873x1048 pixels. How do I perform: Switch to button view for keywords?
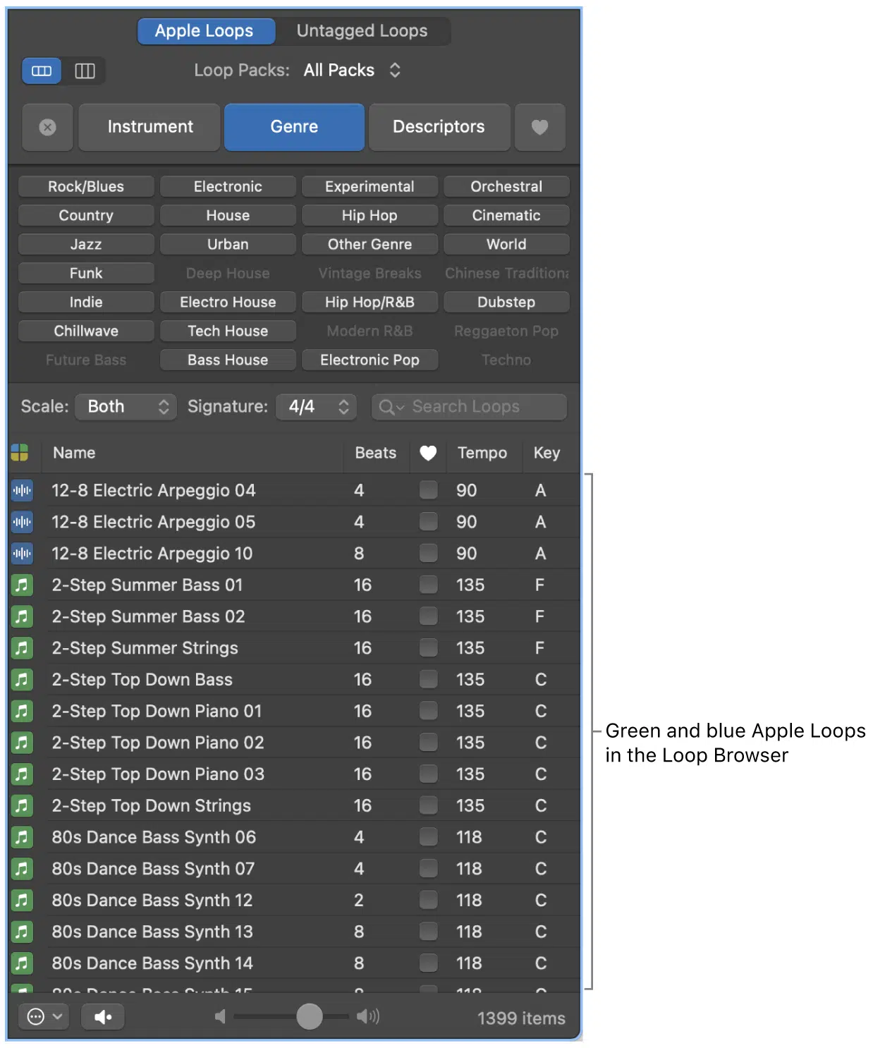point(42,71)
